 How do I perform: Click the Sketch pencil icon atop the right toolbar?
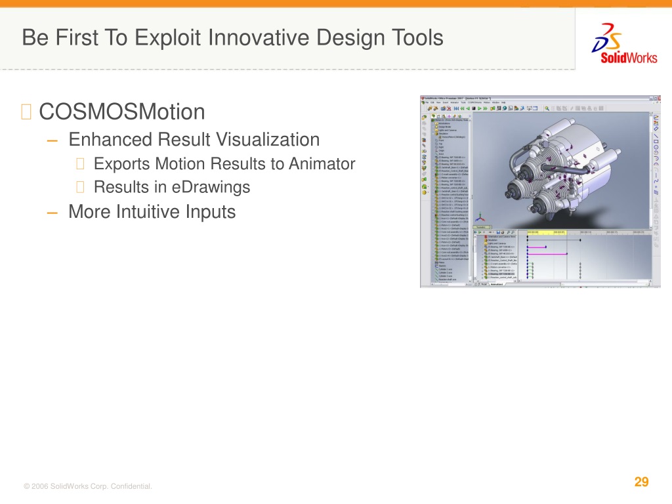[x=656, y=117]
